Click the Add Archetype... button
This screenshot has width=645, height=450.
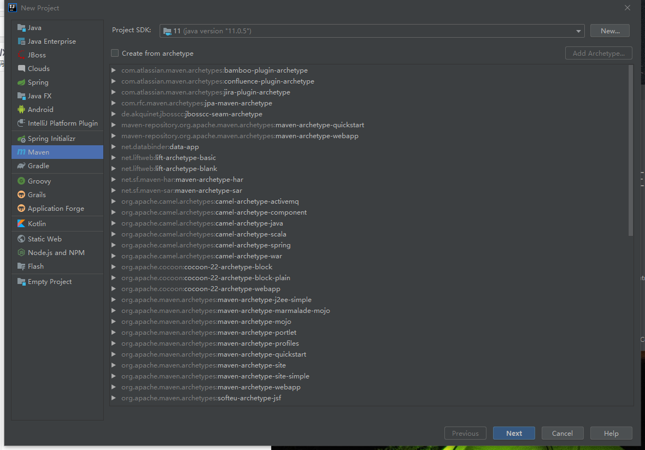(x=599, y=53)
